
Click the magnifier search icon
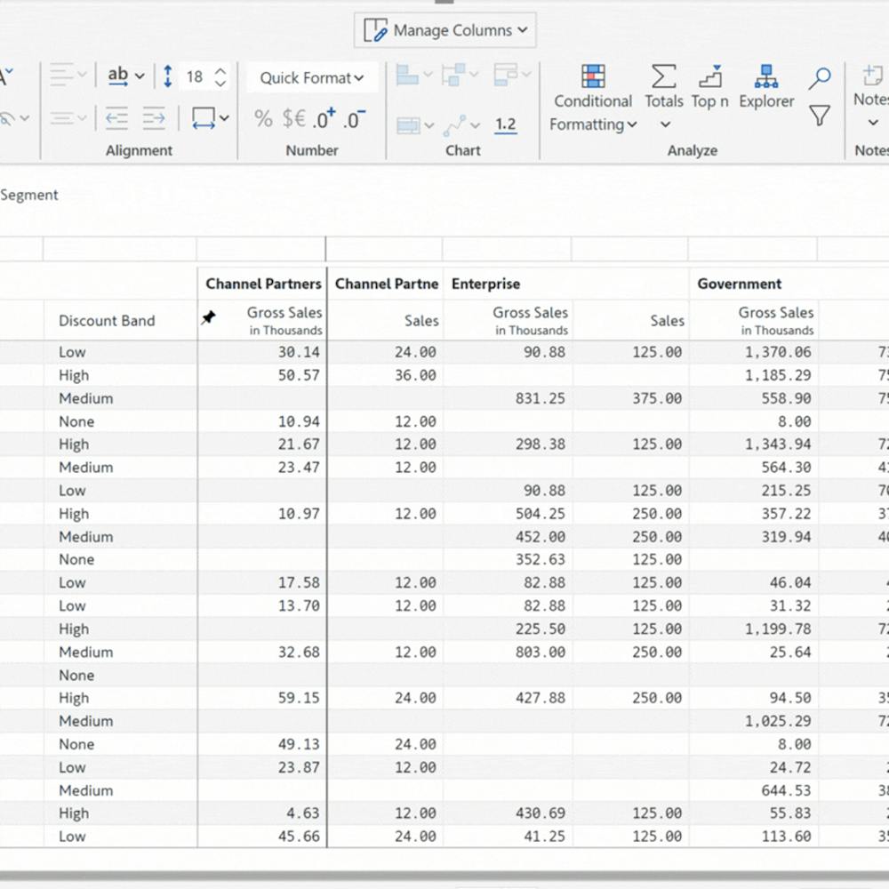820,78
